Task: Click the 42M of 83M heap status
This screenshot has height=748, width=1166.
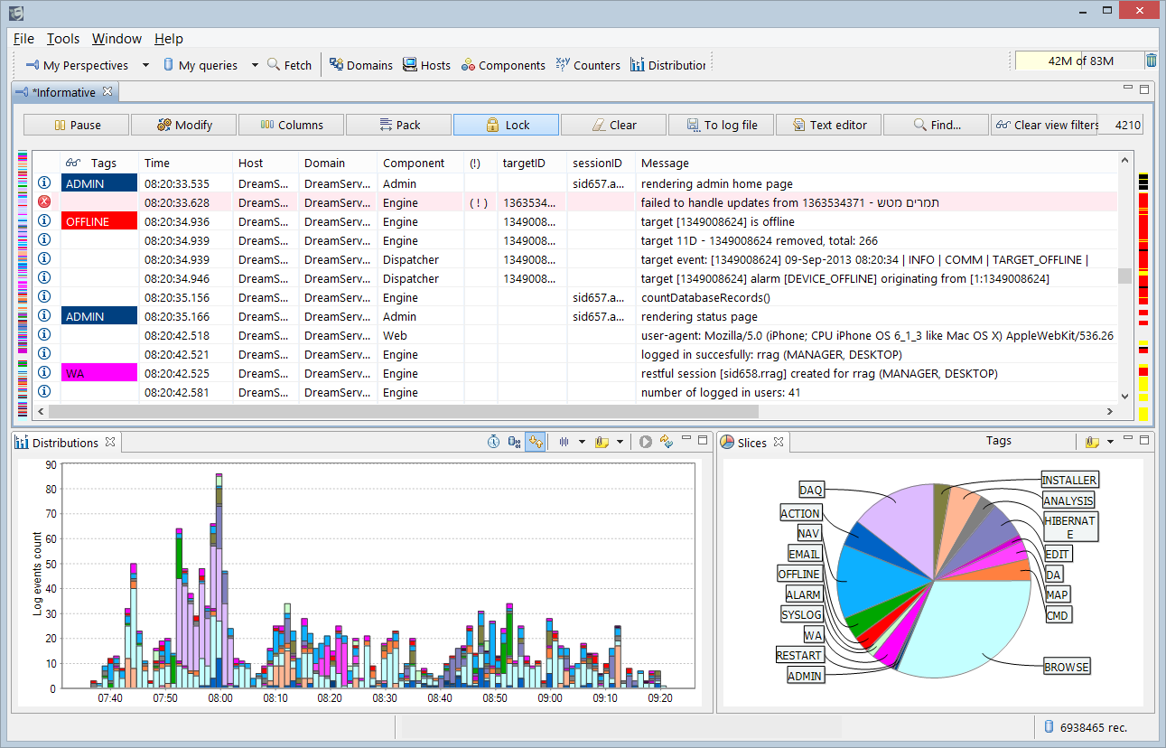Action: coord(1079,61)
